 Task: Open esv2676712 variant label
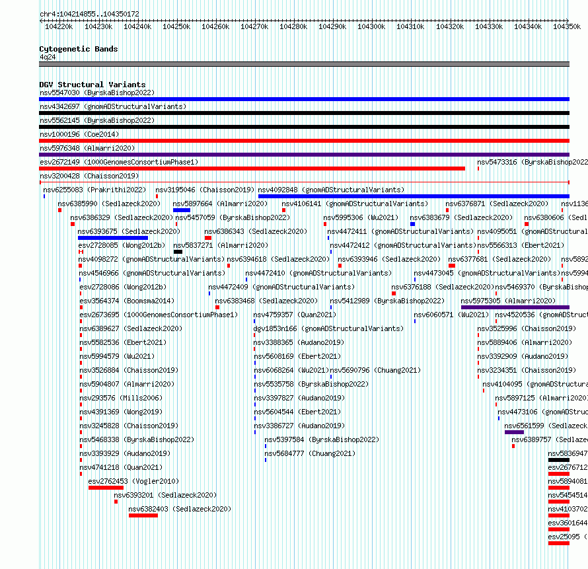(568, 467)
